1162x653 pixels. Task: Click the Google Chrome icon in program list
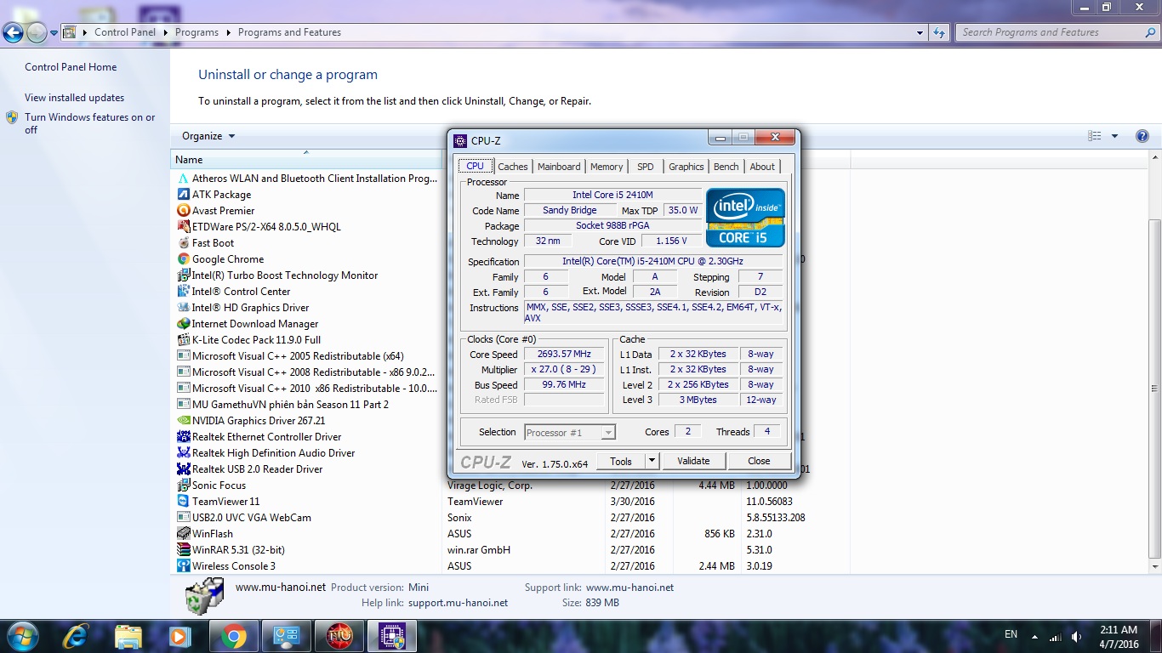click(x=183, y=259)
